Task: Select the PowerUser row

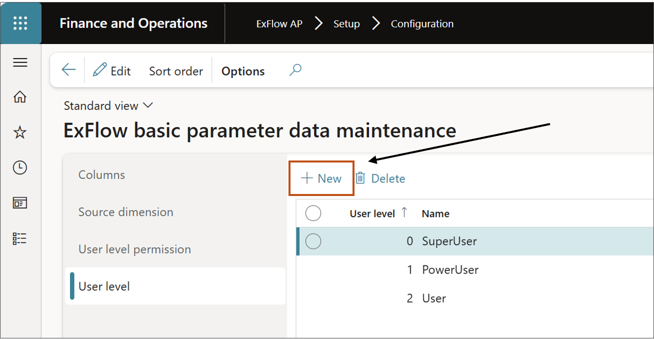Action: click(x=475, y=270)
